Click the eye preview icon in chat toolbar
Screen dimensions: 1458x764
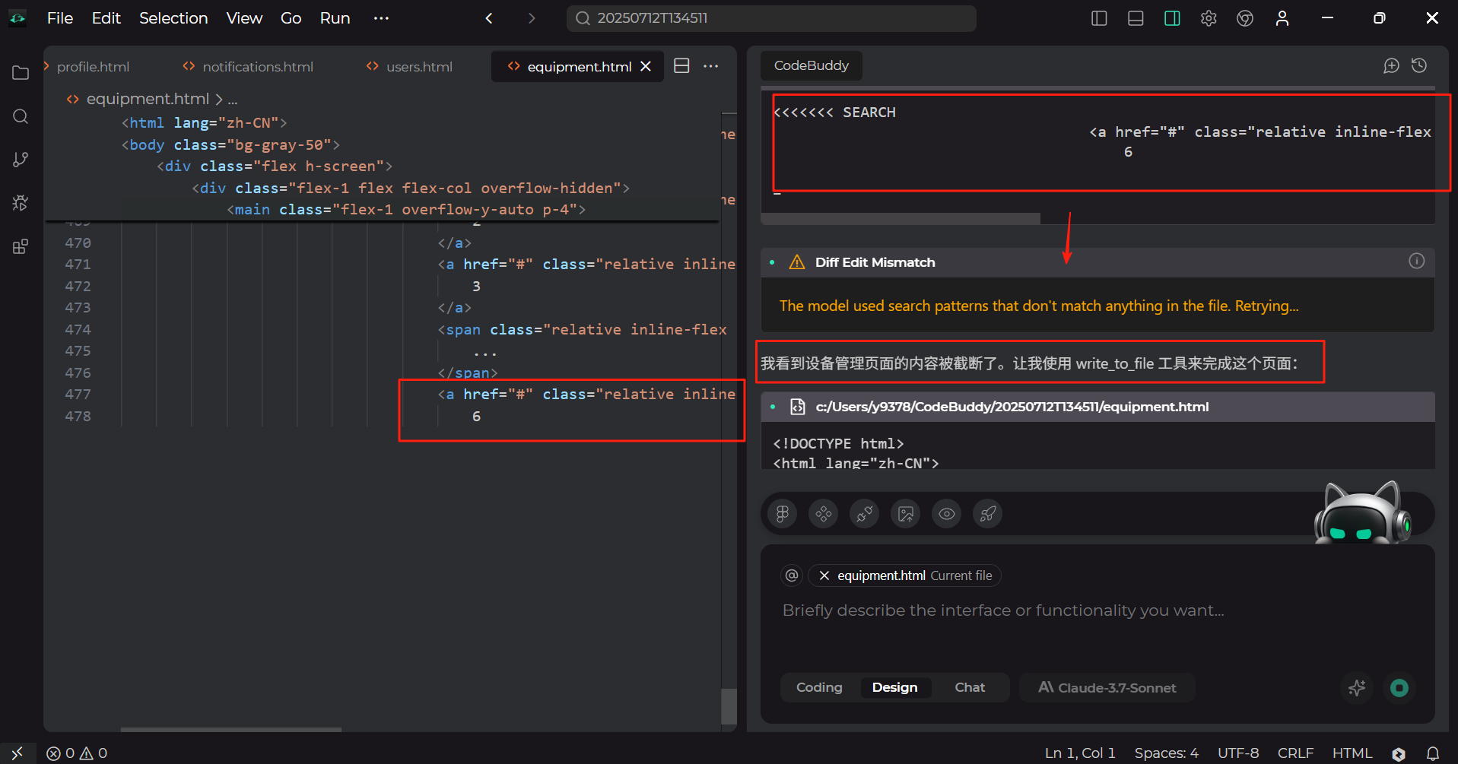point(947,514)
